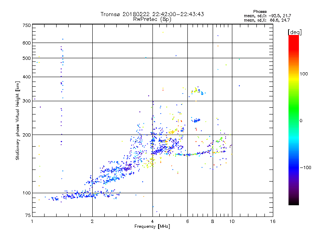Click the 'Stationary phase Virtual Height [km]' axis label
321x241 pixels.
click(x=18, y=120)
